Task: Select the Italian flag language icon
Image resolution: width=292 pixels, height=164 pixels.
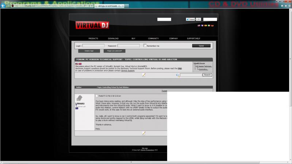Action: point(209,26)
